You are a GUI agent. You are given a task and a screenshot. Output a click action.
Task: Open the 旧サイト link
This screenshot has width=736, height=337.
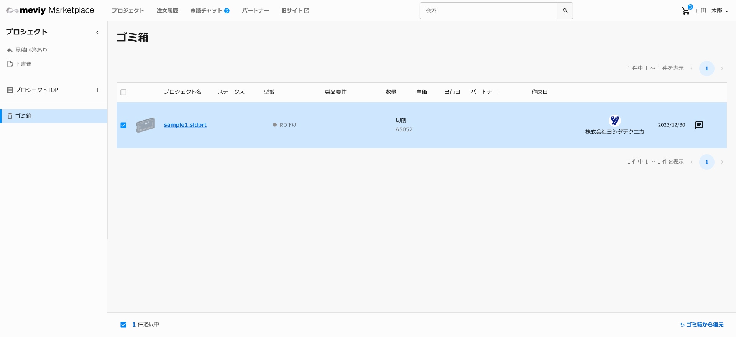(x=292, y=11)
